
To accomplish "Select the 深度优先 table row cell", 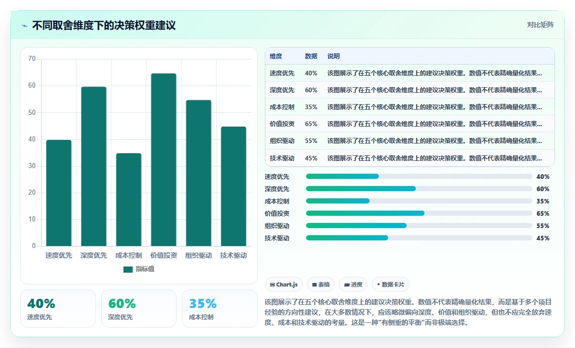I will (x=282, y=90).
